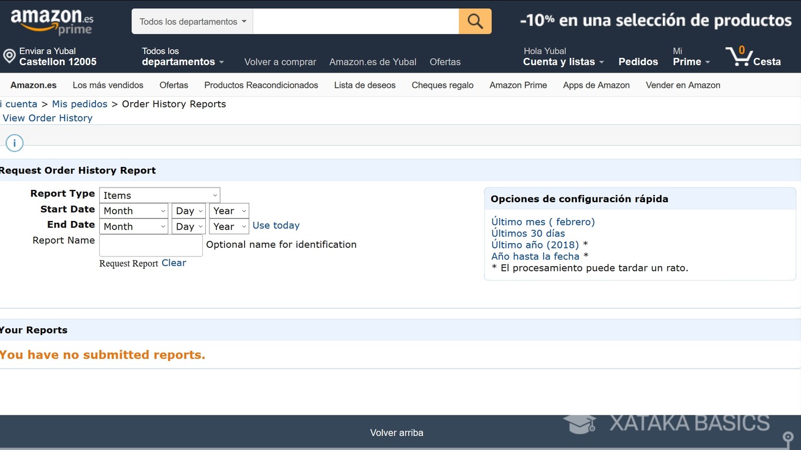Open the End Date Year selector
This screenshot has width=801, height=450.
[229, 226]
